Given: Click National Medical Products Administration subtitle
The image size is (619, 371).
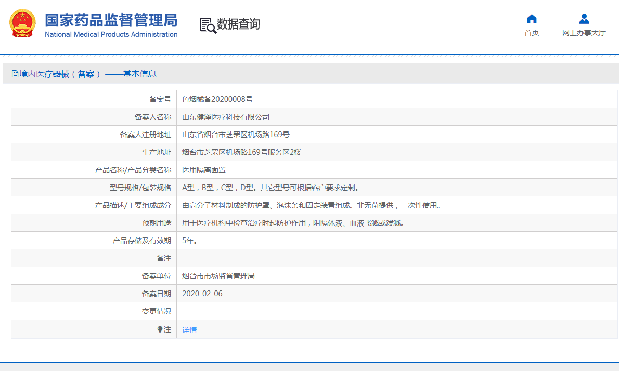Looking at the screenshot, I should click(111, 34).
